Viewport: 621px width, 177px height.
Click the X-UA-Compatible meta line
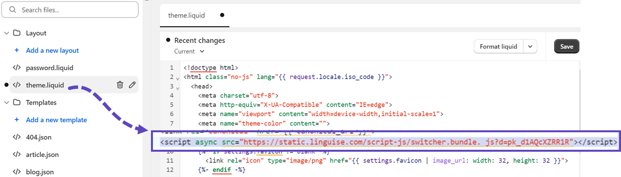pos(295,105)
